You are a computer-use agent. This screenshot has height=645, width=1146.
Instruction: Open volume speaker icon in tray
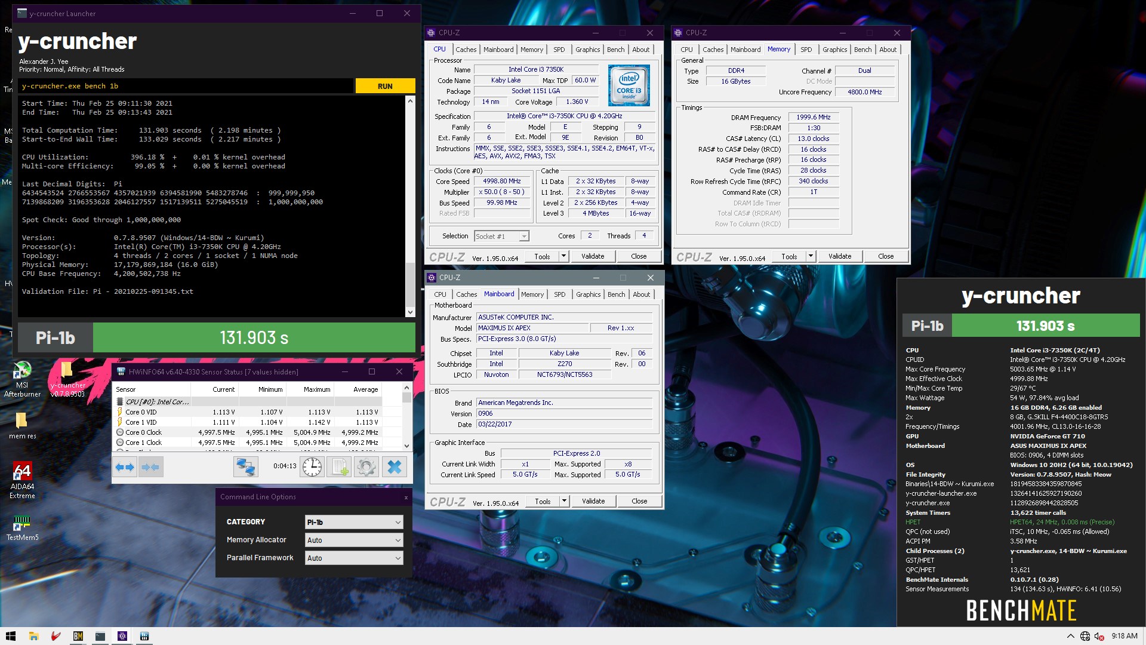coord(1099,636)
